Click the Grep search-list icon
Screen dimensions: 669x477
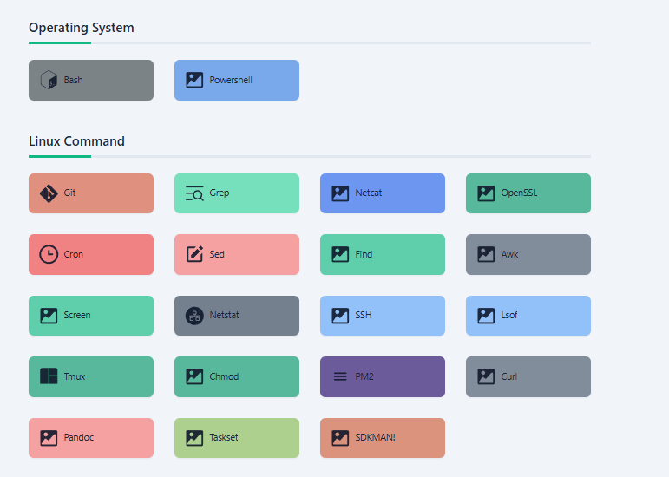(194, 193)
